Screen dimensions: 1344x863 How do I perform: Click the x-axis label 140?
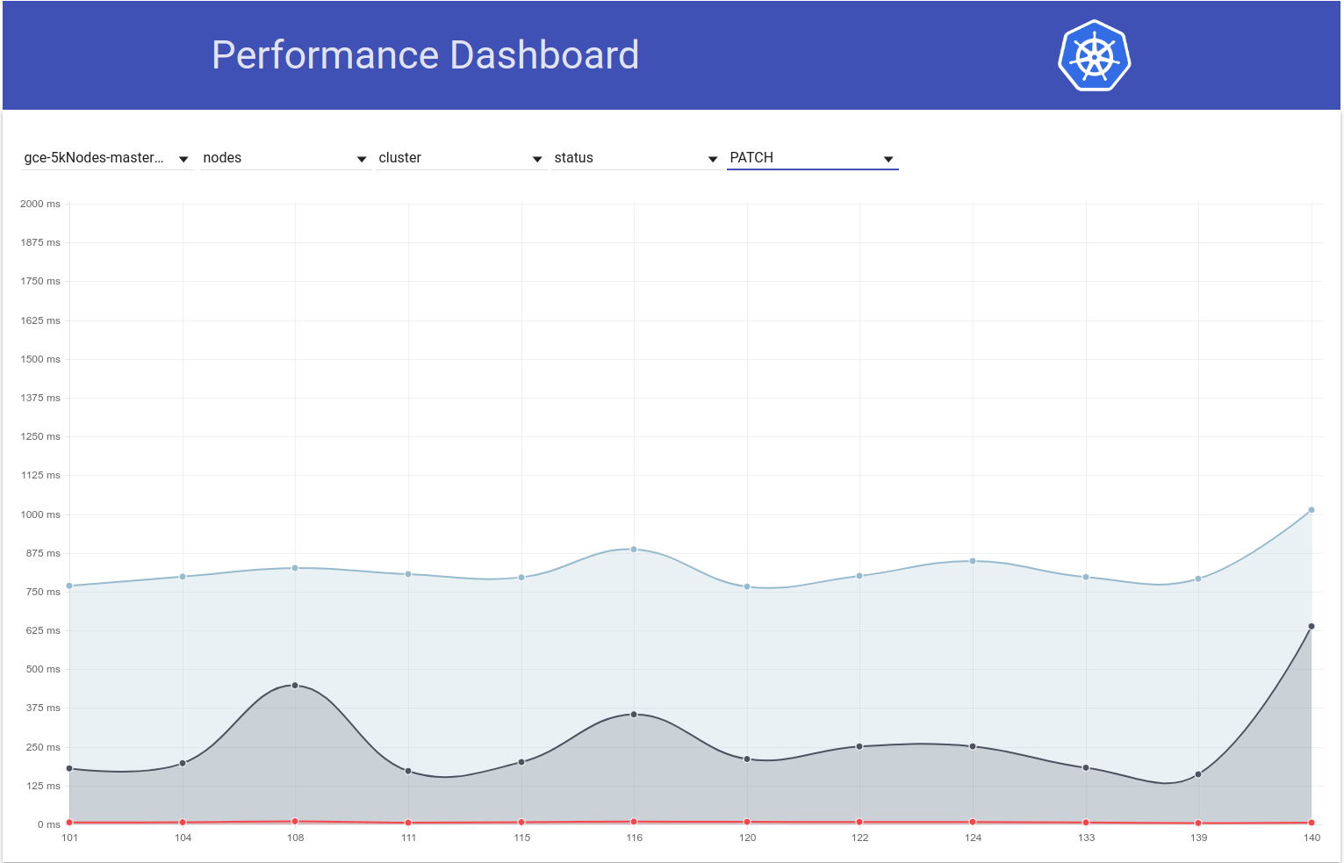(x=1312, y=838)
